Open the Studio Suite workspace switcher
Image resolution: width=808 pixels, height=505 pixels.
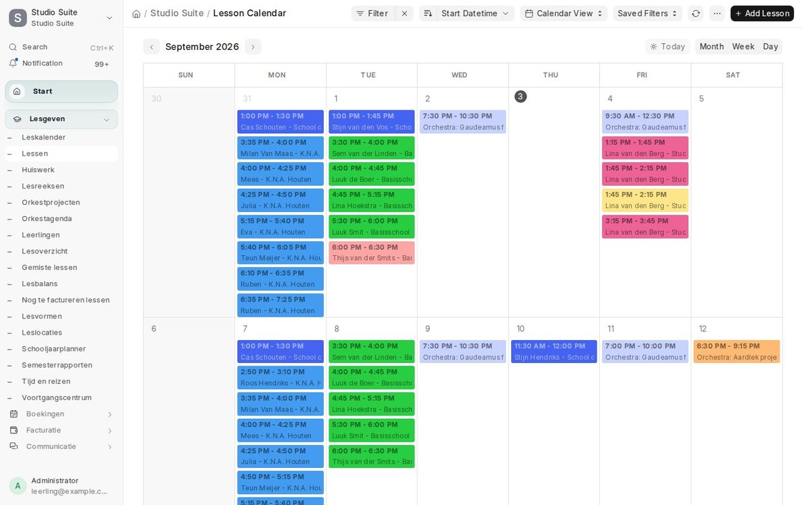(61, 18)
